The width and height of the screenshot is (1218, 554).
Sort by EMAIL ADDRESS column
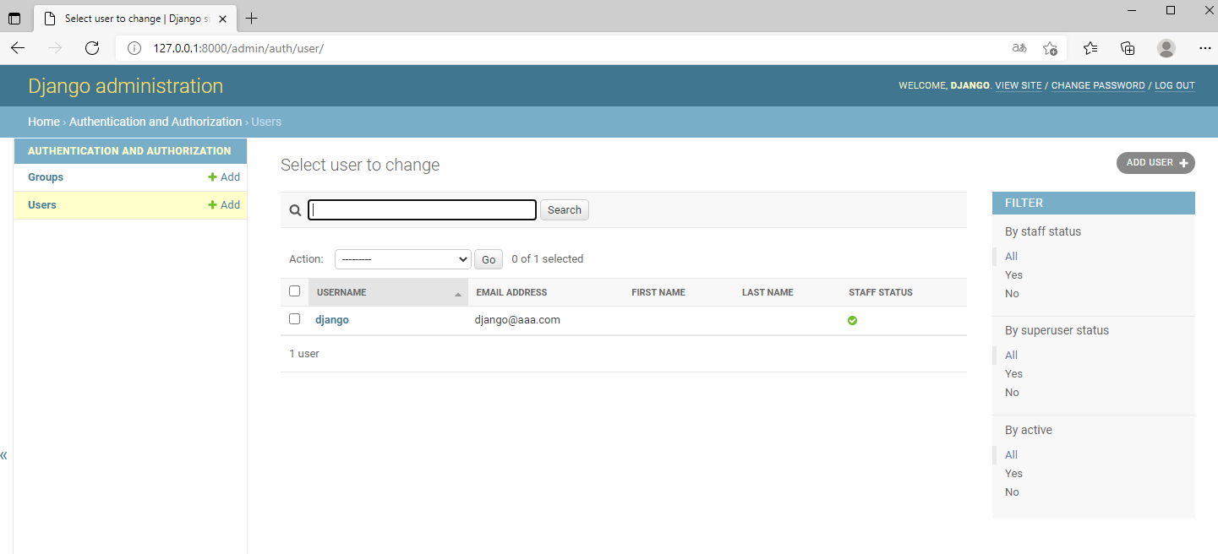point(511,292)
